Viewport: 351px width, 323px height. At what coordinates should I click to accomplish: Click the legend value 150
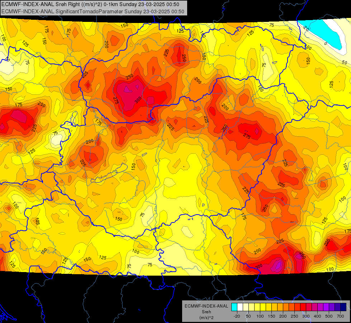point(271,316)
